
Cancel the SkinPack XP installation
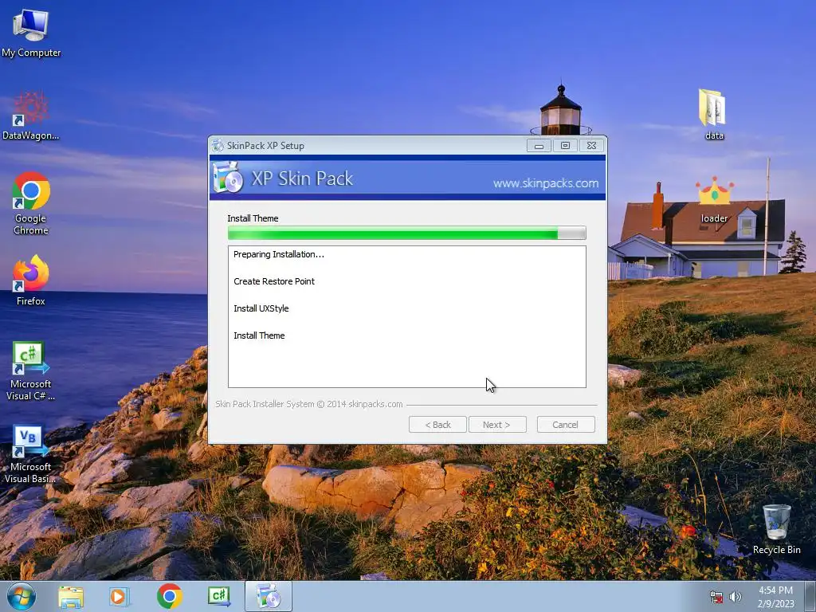[566, 425]
